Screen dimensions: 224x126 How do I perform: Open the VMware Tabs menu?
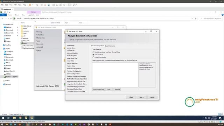(20, 5)
